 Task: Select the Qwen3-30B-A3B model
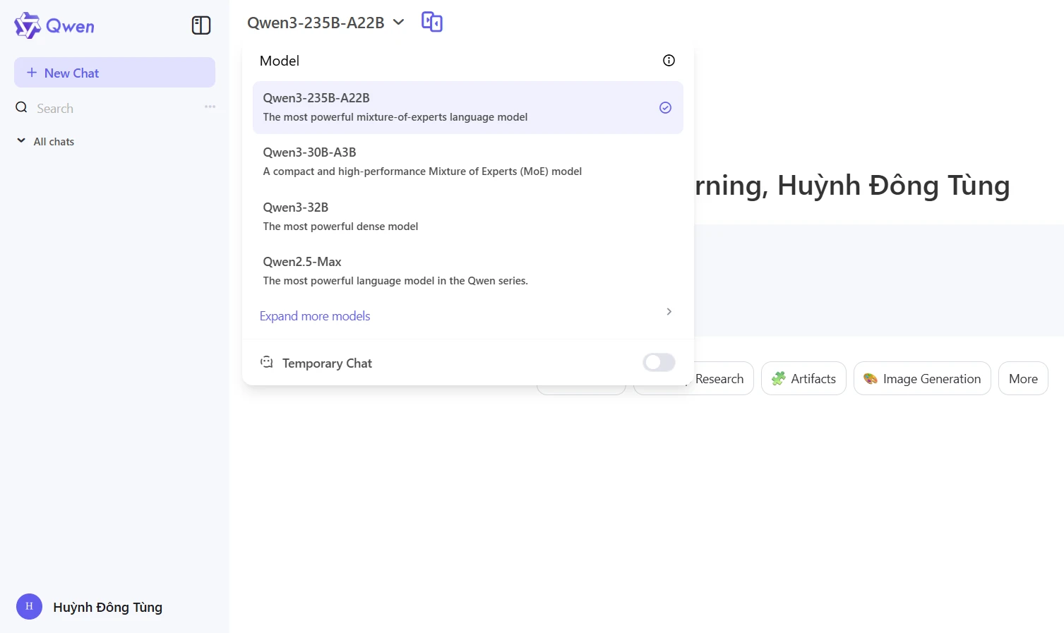[467, 162]
